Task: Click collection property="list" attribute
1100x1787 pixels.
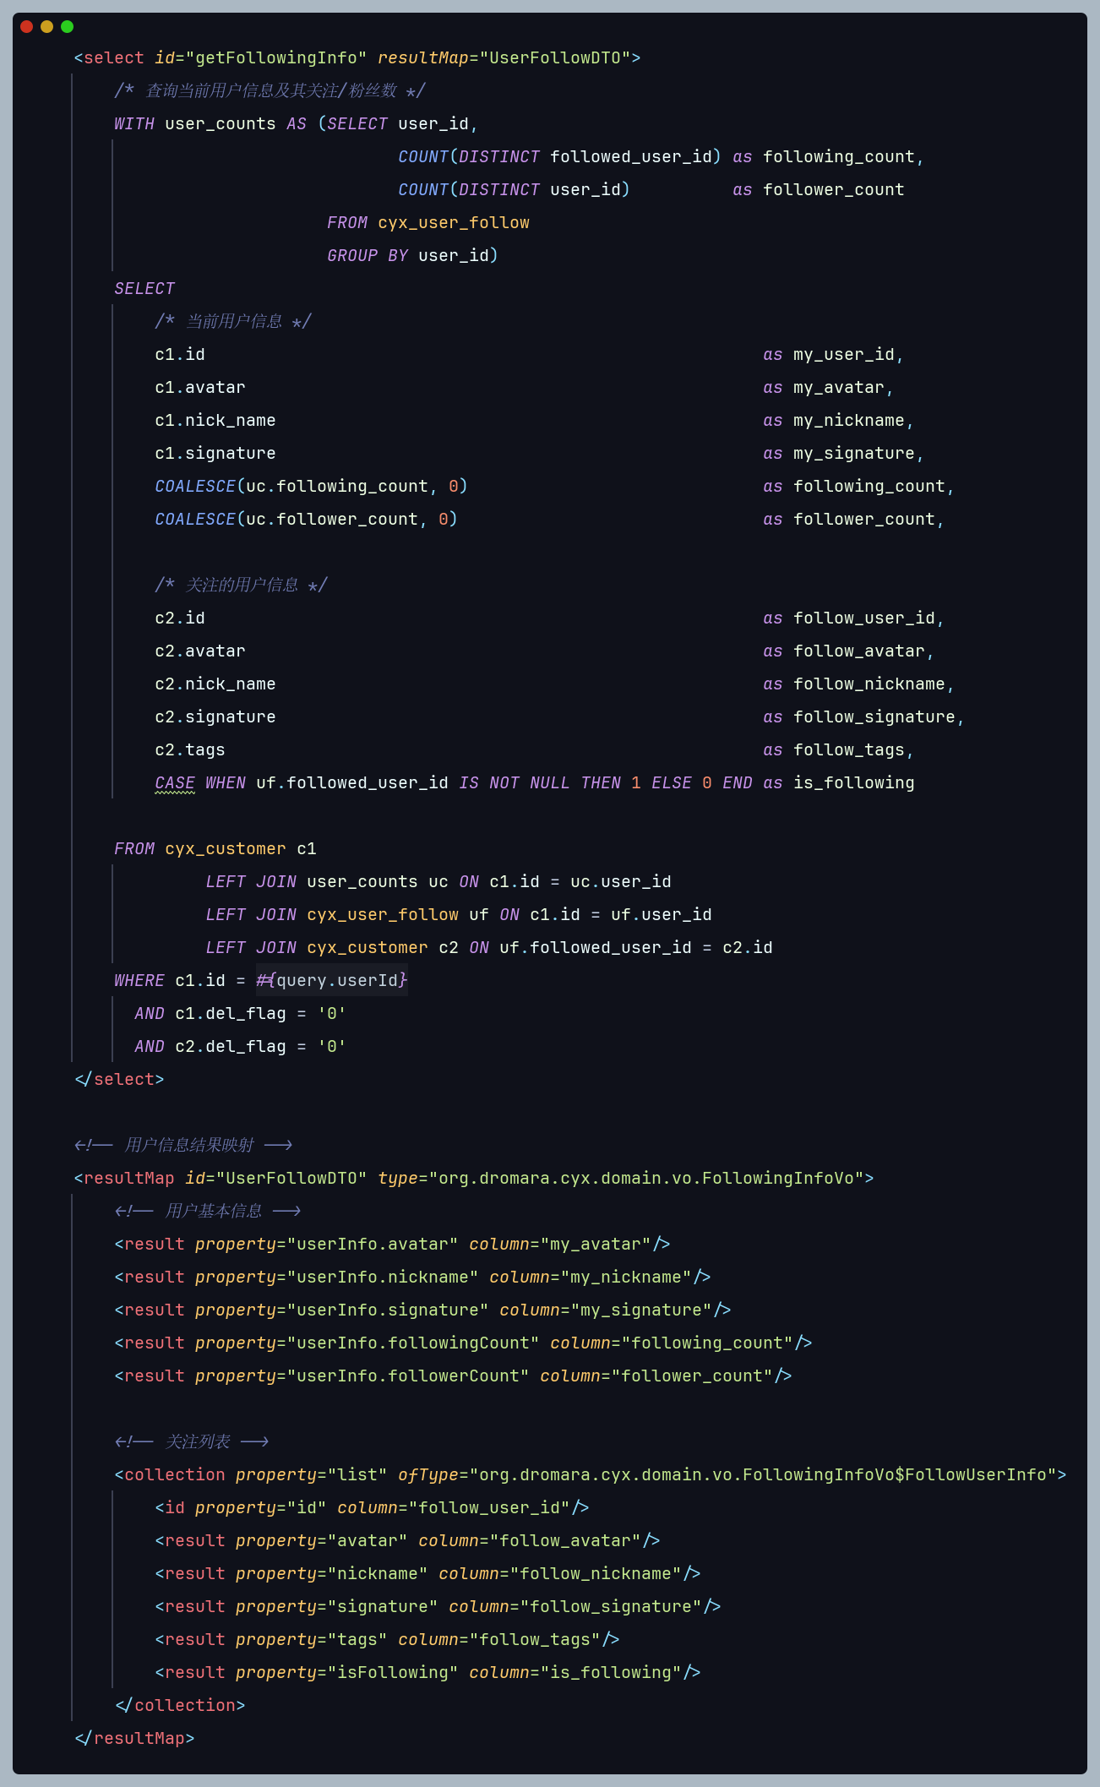Action: [312, 1474]
